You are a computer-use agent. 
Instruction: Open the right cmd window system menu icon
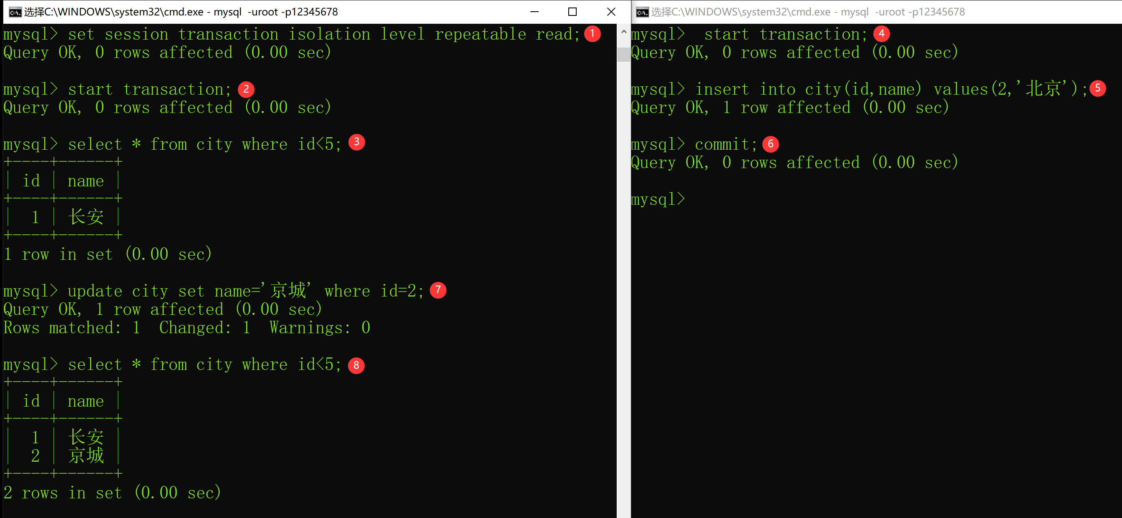(642, 12)
